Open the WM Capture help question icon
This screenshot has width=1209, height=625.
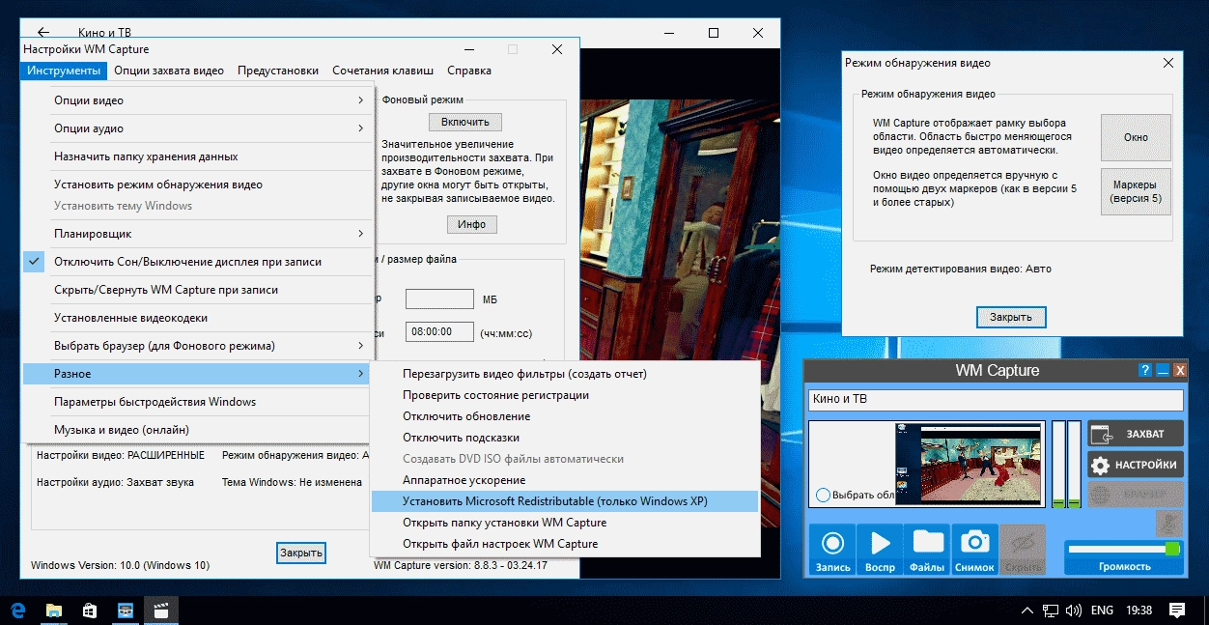[x=1145, y=370]
